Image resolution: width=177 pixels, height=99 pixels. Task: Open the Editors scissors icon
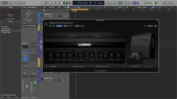point(23,3)
